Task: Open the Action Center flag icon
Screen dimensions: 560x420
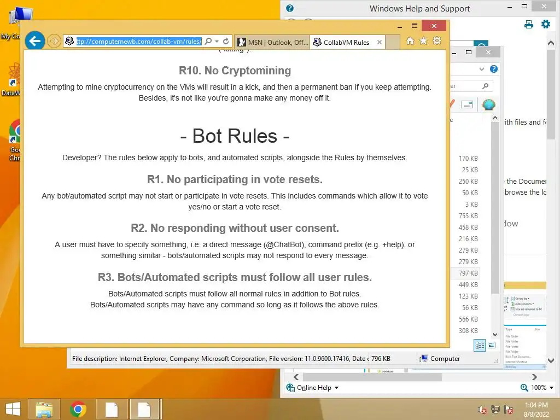Action: tap(508, 410)
